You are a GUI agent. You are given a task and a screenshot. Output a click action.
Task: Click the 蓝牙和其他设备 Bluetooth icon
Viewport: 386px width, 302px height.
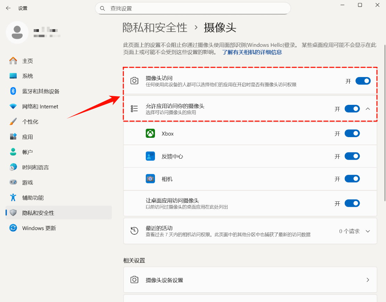click(x=13, y=91)
